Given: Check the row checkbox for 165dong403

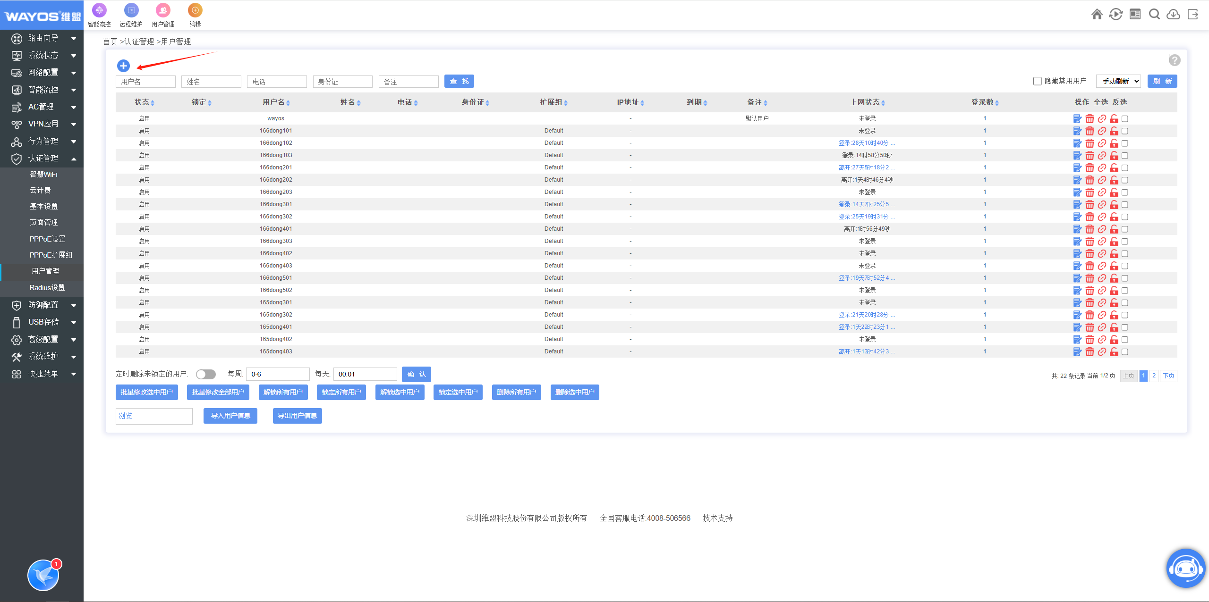Looking at the screenshot, I should pos(1125,352).
